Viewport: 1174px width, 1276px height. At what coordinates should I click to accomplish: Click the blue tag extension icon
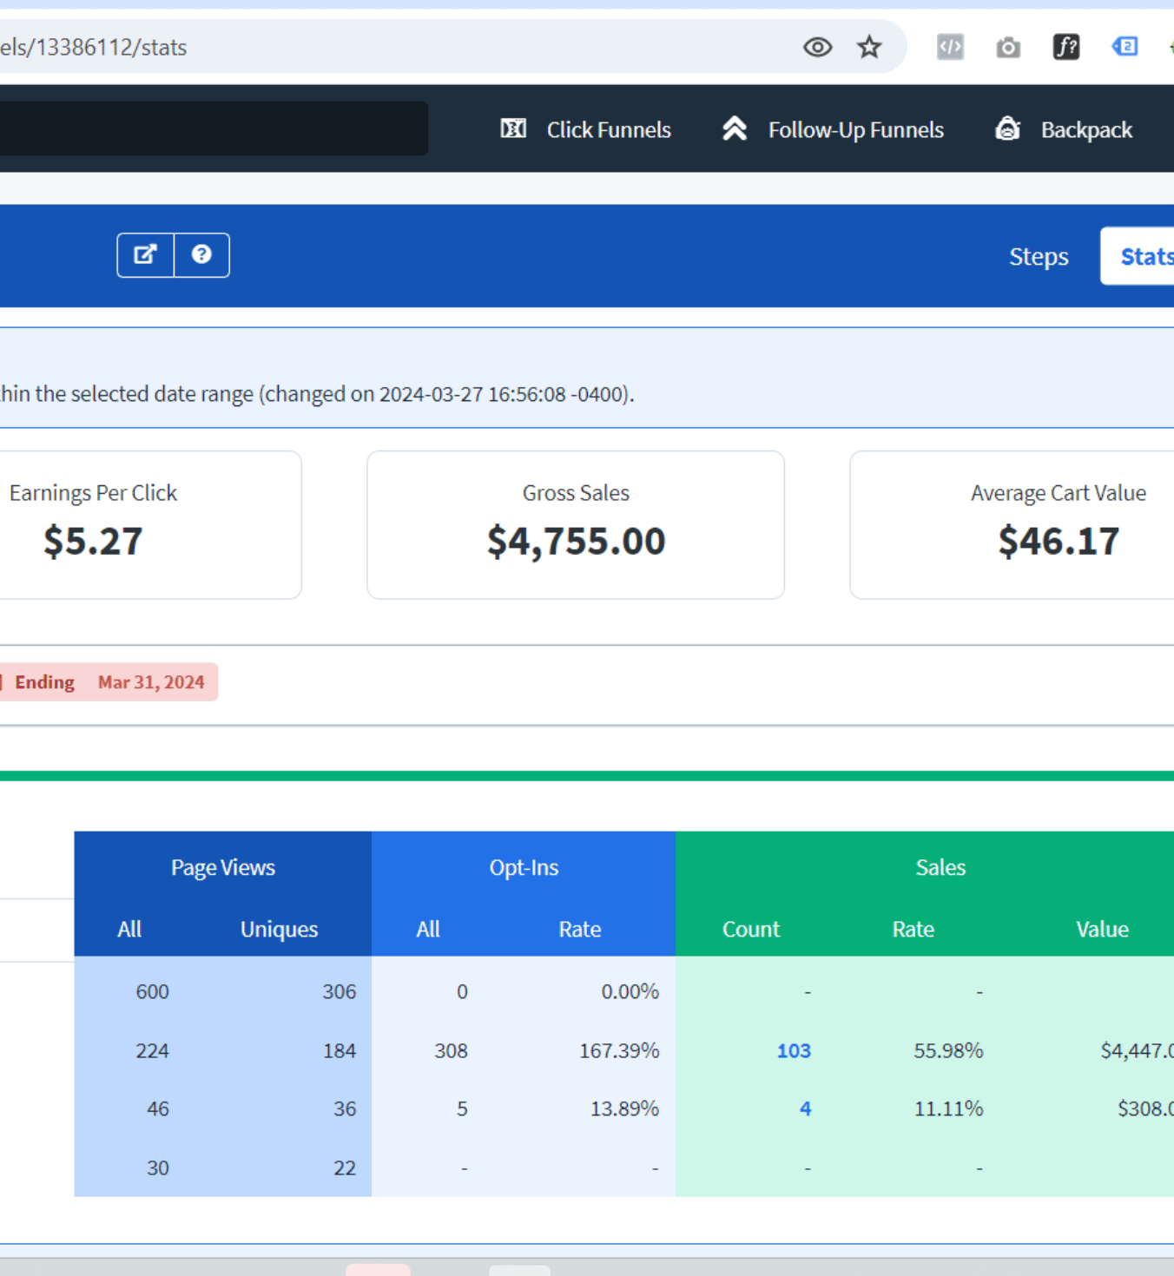1125,46
